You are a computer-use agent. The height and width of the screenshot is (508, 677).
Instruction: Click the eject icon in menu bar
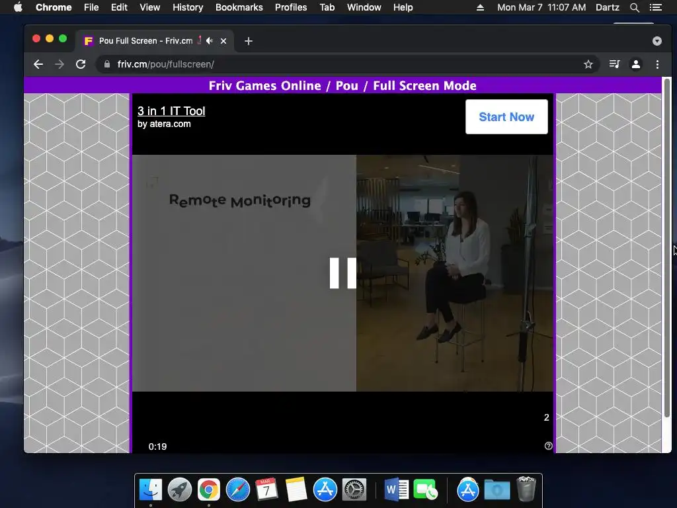480,7
